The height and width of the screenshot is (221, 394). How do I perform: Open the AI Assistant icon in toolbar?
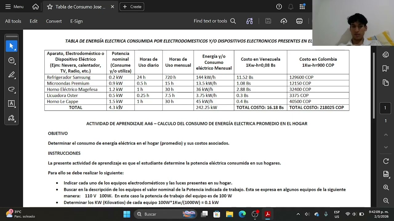(x=250, y=21)
